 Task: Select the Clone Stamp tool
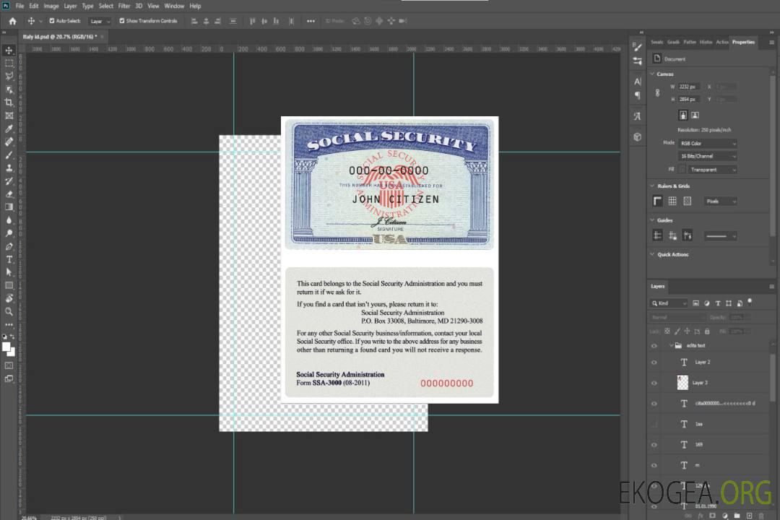pyautogui.click(x=9, y=168)
